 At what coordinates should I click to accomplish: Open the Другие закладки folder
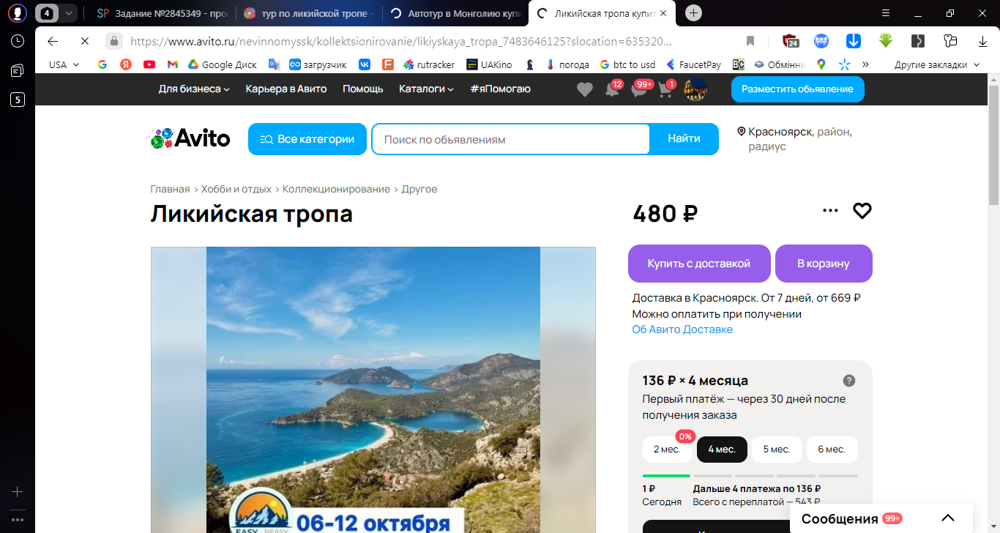[x=936, y=64]
